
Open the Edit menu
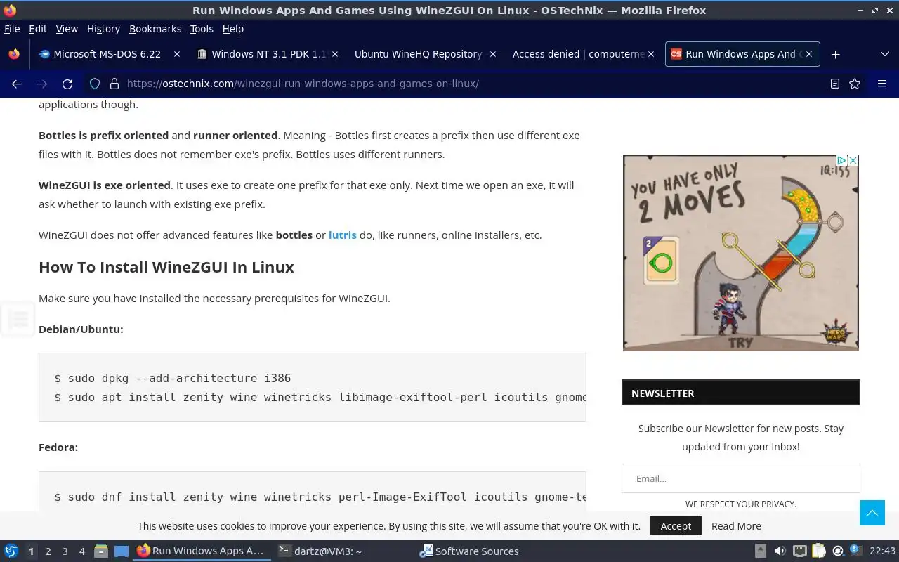[x=38, y=29]
